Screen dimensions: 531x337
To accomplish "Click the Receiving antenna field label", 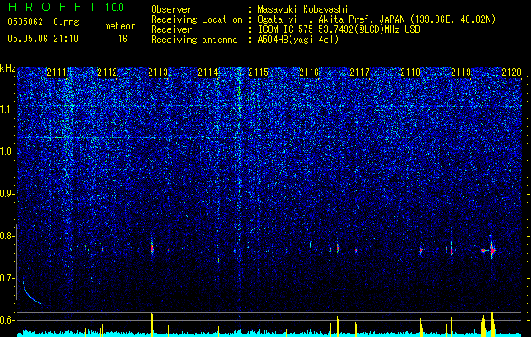I will tap(194, 40).
